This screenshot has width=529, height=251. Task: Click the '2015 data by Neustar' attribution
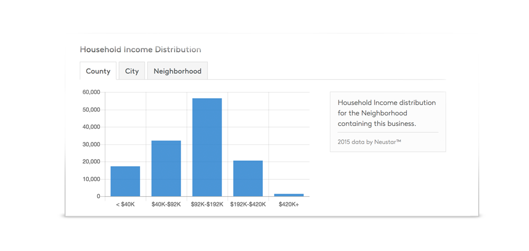[x=369, y=141]
